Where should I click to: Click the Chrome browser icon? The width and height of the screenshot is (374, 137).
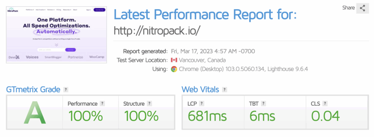point(174,69)
